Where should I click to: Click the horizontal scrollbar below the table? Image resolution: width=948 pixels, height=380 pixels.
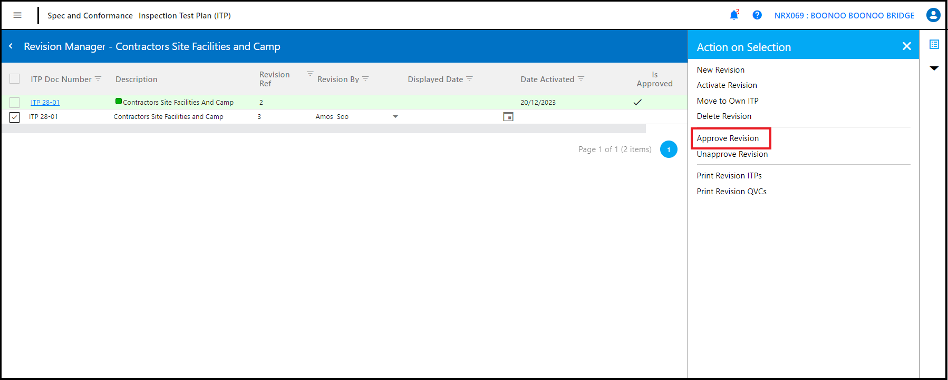click(x=324, y=128)
